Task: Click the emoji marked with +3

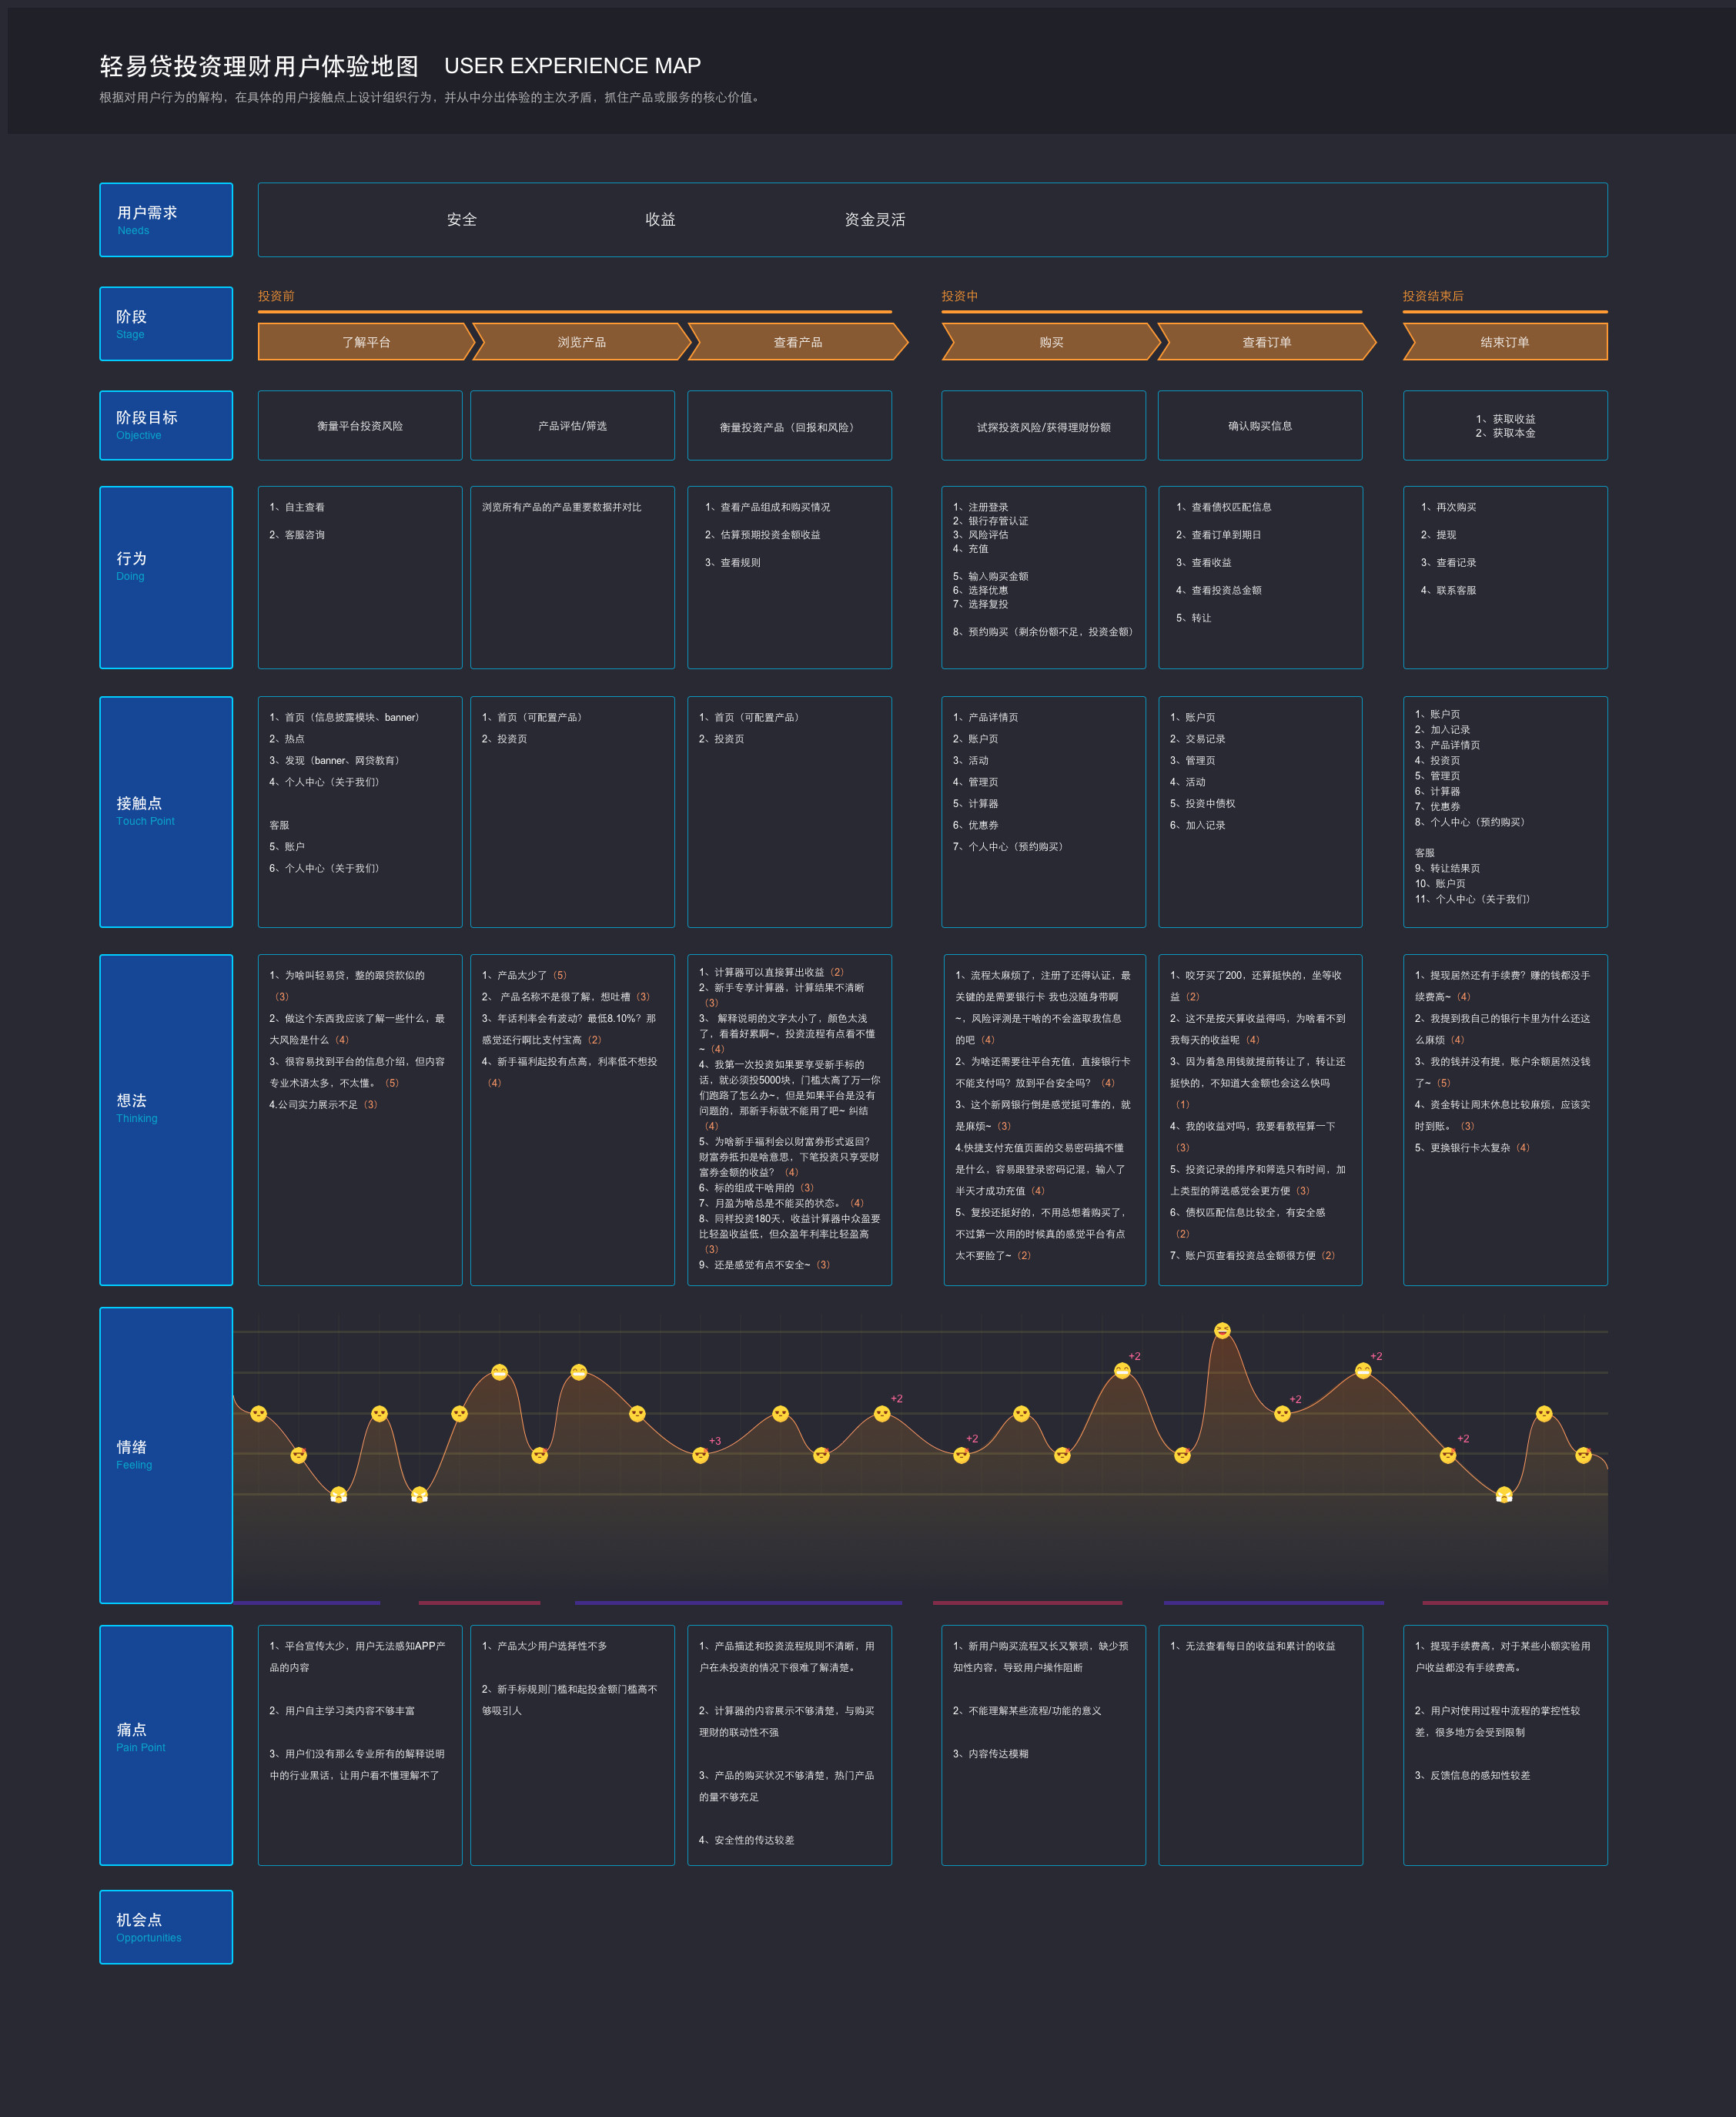Action: click(701, 1455)
